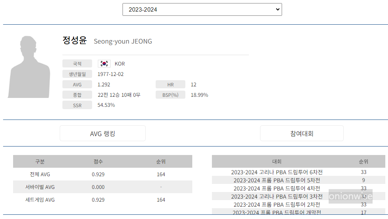Click 프롬 PBA 드림투어 2차전 row
This screenshot has width=388, height=219.
(x=299, y=204)
